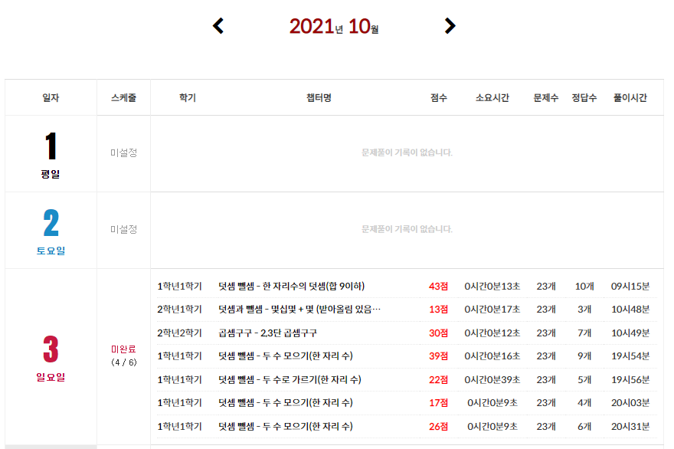The image size is (674, 449).
Task: Select the 소요시간 column header
Action: click(492, 97)
